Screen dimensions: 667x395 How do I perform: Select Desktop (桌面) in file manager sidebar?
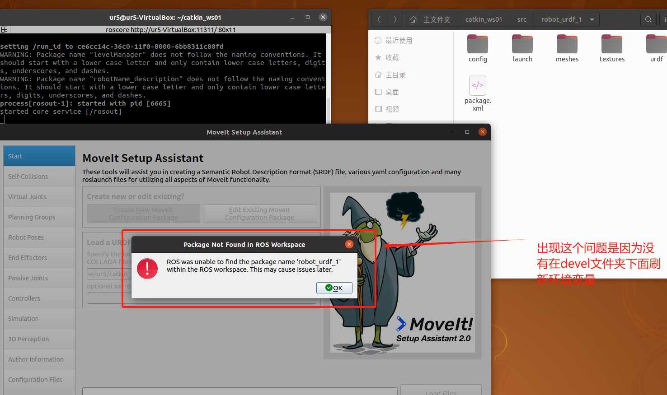click(x=410, y=92)
